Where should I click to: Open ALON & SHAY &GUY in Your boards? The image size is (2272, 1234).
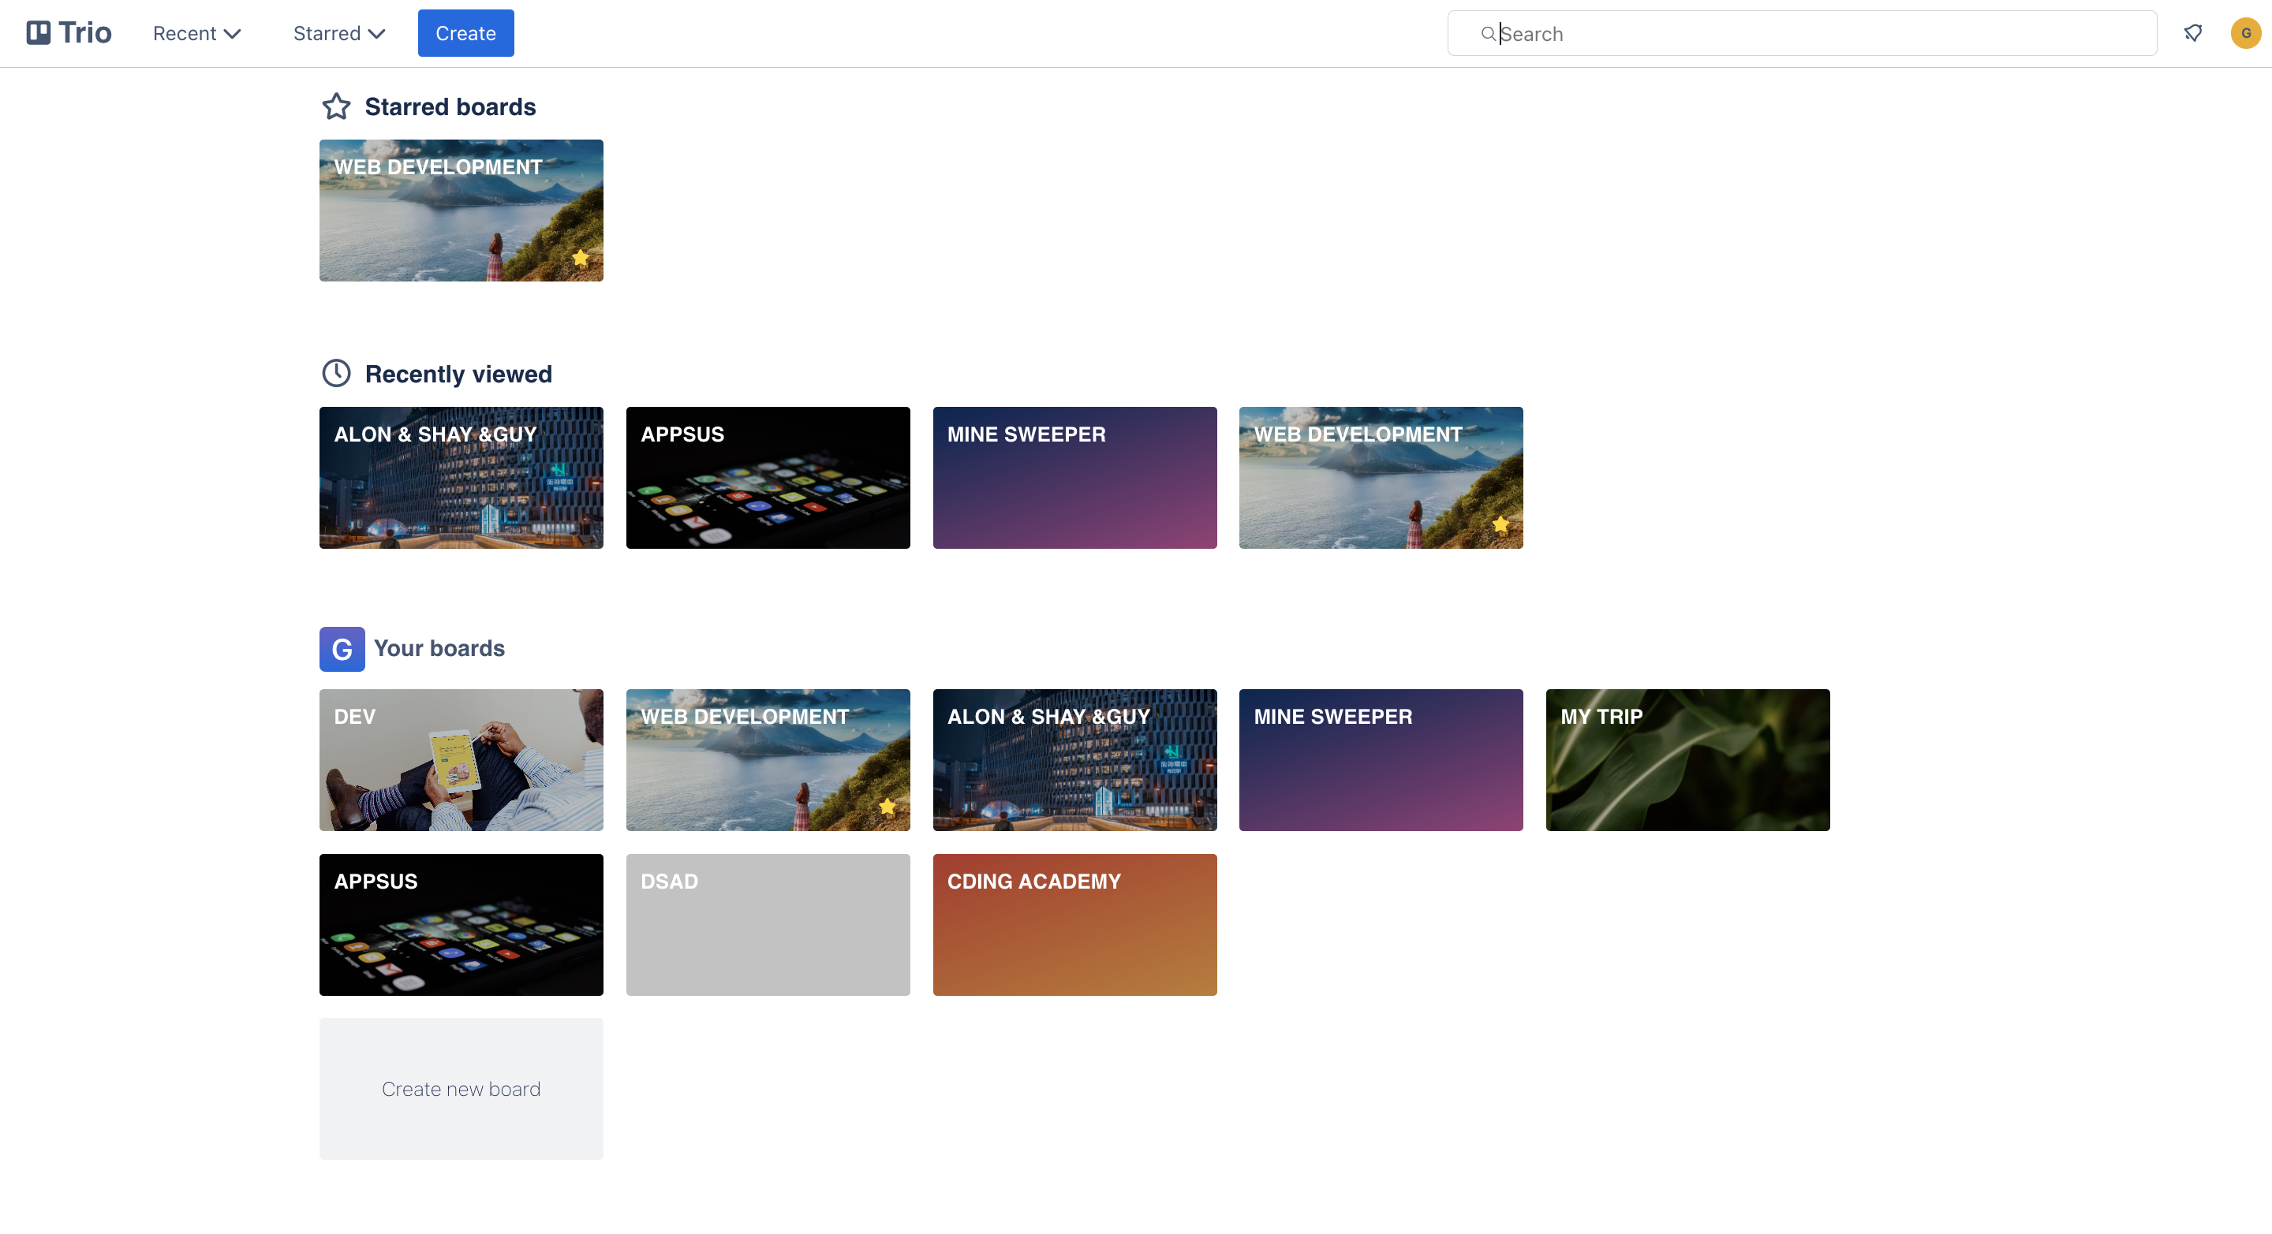pos(1074,760)
